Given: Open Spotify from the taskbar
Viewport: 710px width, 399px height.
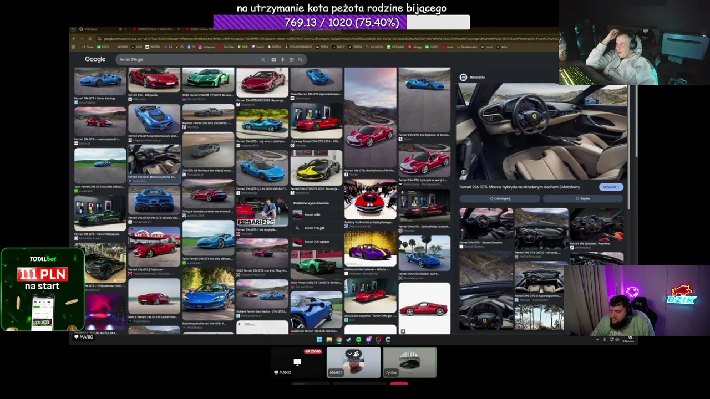Looking at the screenshot, I should click(x=358, y=340).
